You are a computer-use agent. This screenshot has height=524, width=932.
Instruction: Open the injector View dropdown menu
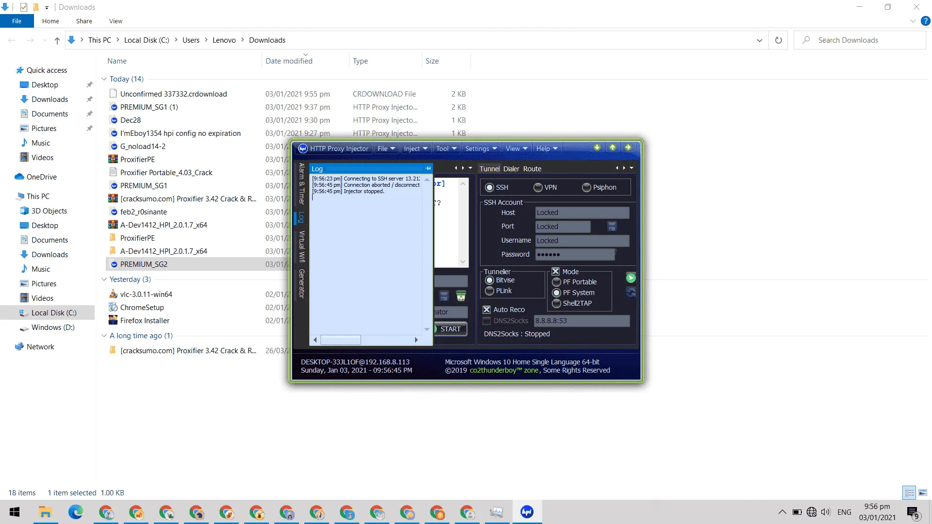click(516, 148)
